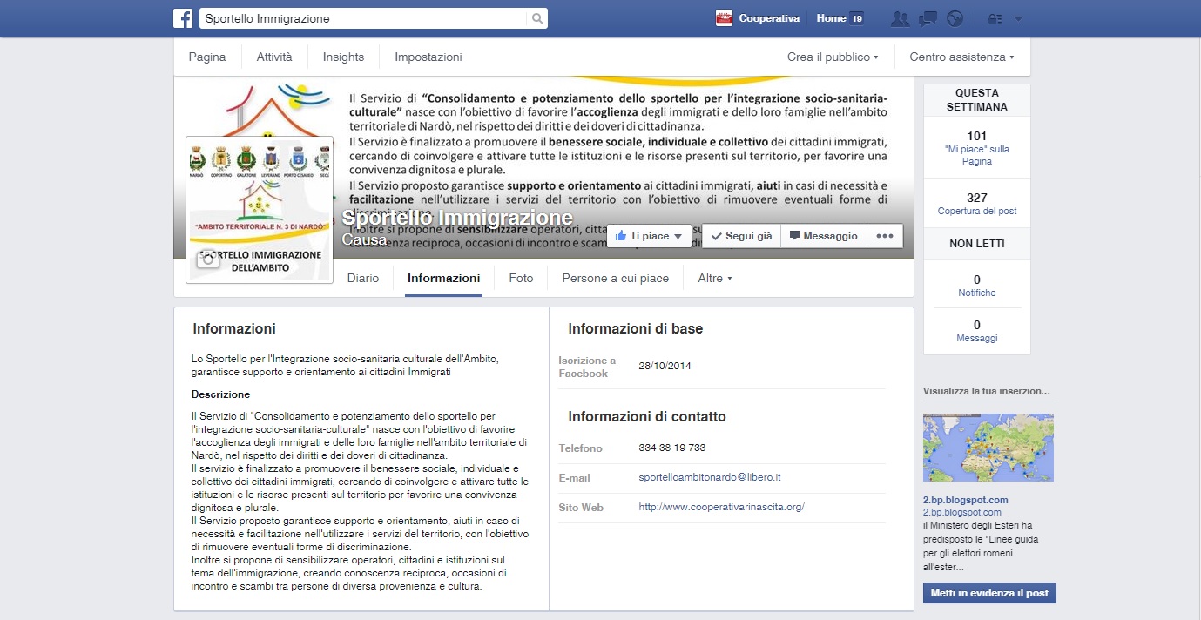Image resolution: width=1201 pixels, height=620 pixels.
Task: Click Metti in evidenza il post button
Action: click(x=989, y=593)
